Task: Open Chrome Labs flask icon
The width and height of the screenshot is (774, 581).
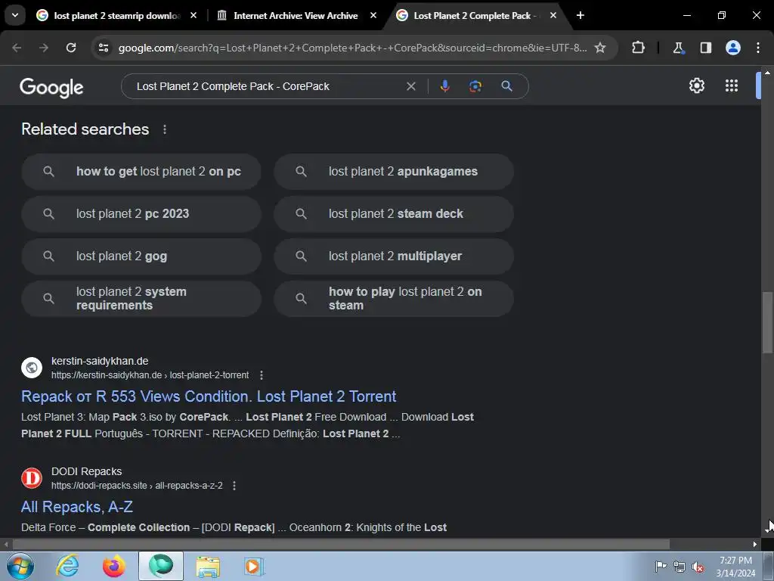Action: [678, 48]
